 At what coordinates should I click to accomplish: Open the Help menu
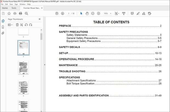coord(29,4)
